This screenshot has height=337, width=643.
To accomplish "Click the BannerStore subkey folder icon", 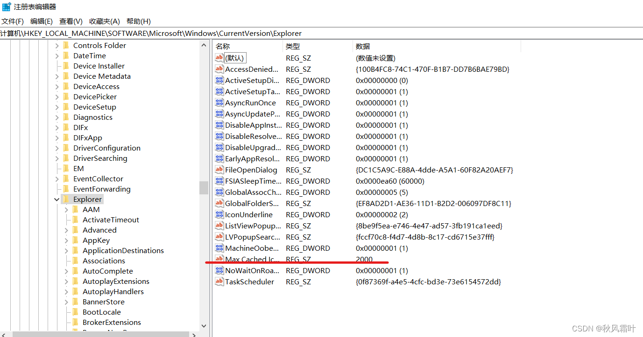I will [75, 302].
